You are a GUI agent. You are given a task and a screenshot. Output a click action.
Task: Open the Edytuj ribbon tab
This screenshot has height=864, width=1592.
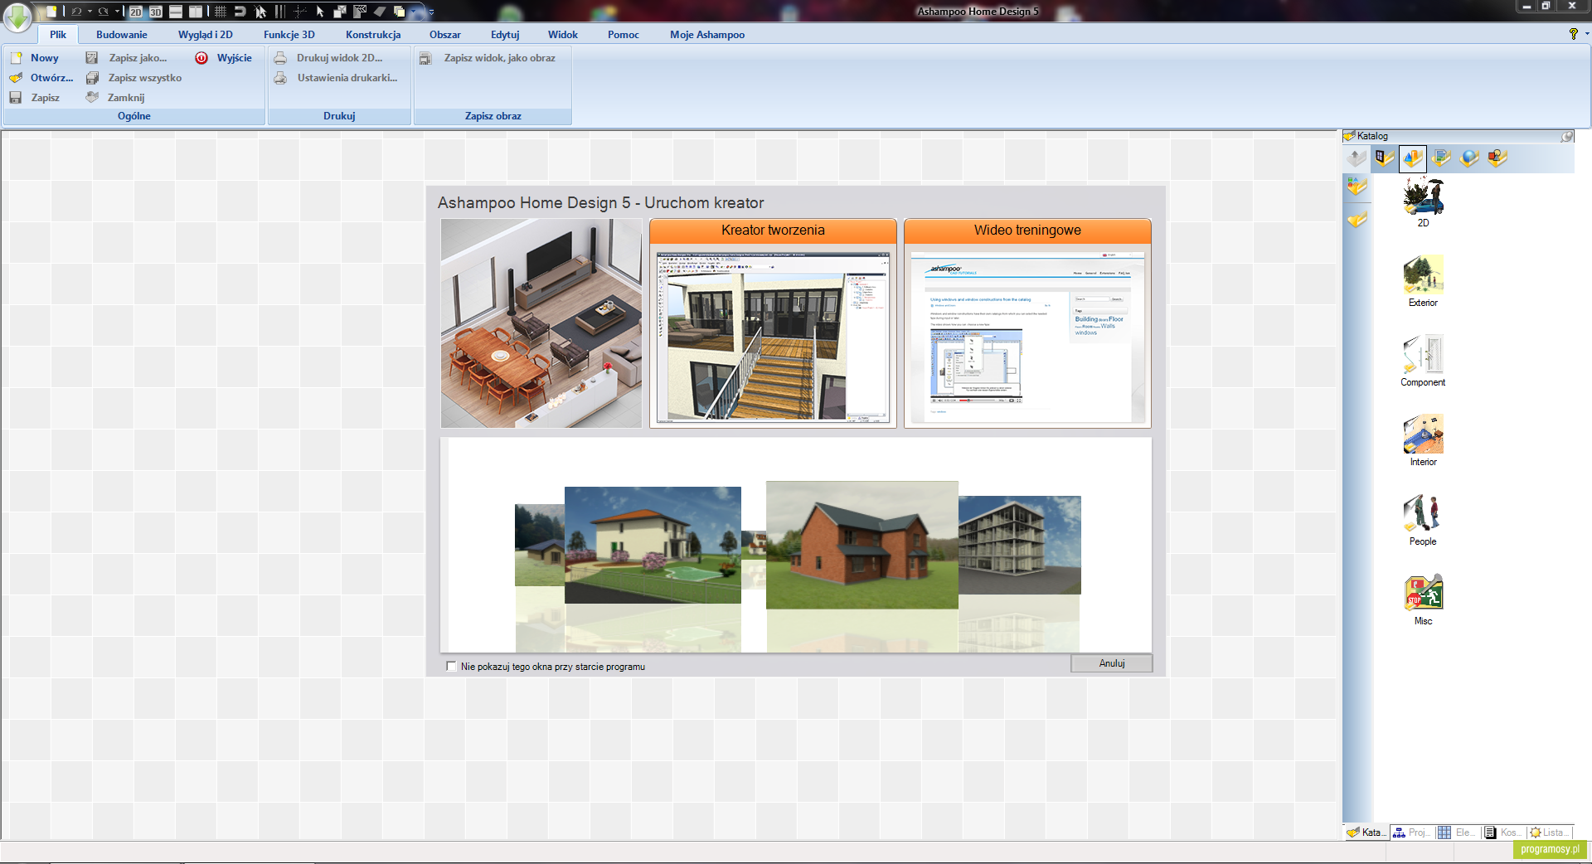click(x=505, y=35)
